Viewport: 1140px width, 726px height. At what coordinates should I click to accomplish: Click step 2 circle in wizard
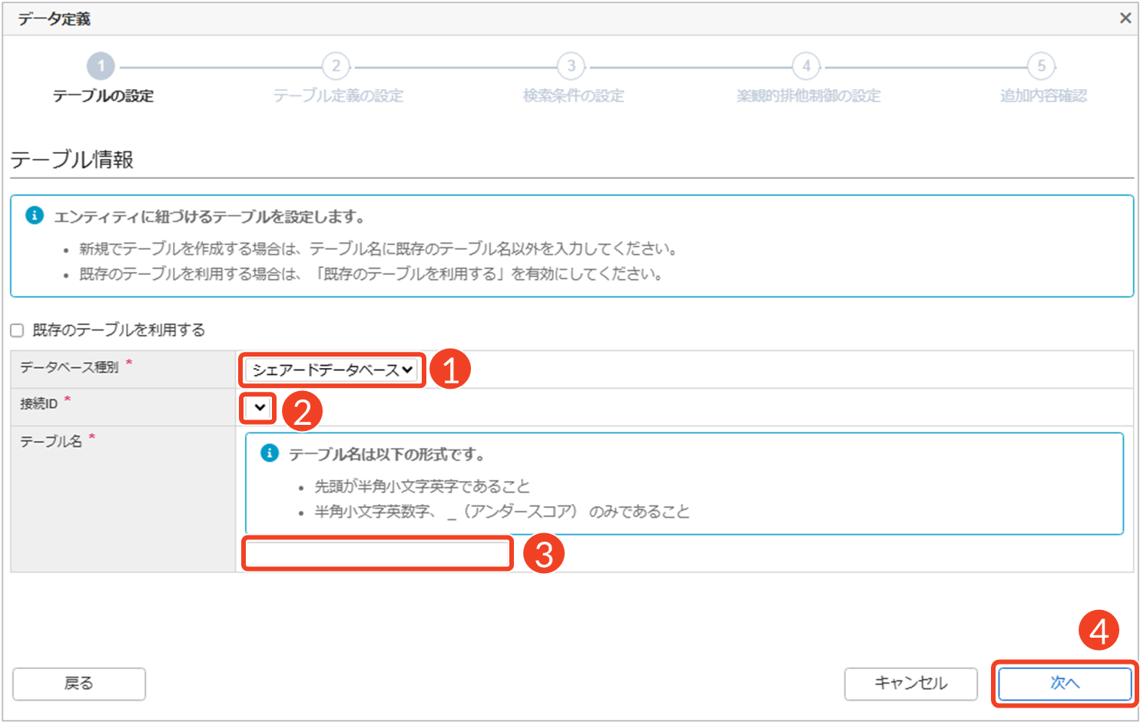336,66
